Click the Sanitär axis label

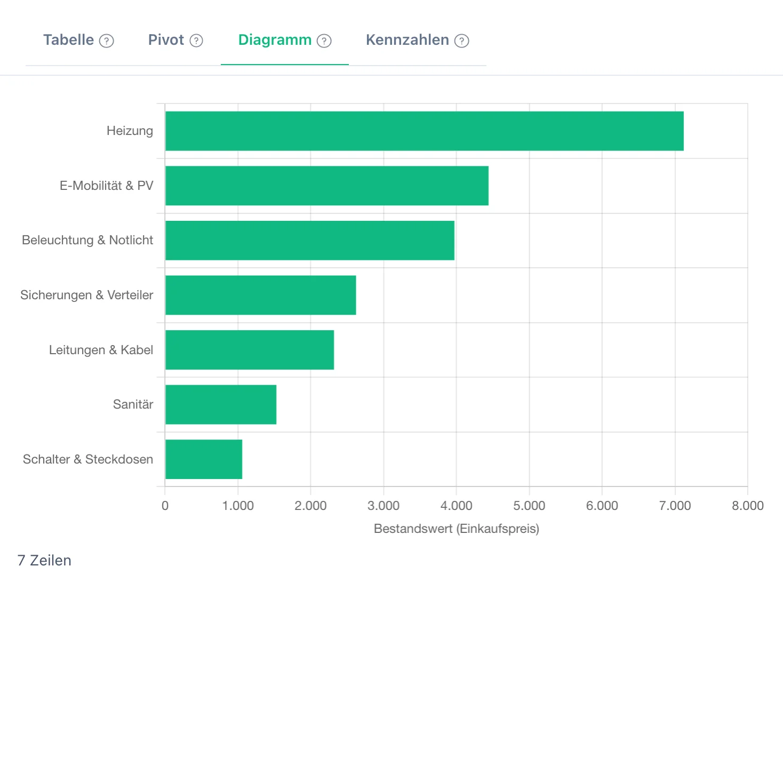tap(133, 404)
